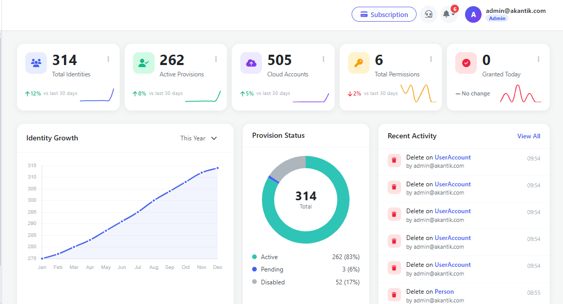Click the 262 (83%) Active value
This screenshot has width=563, height=304.
(346, 257)
